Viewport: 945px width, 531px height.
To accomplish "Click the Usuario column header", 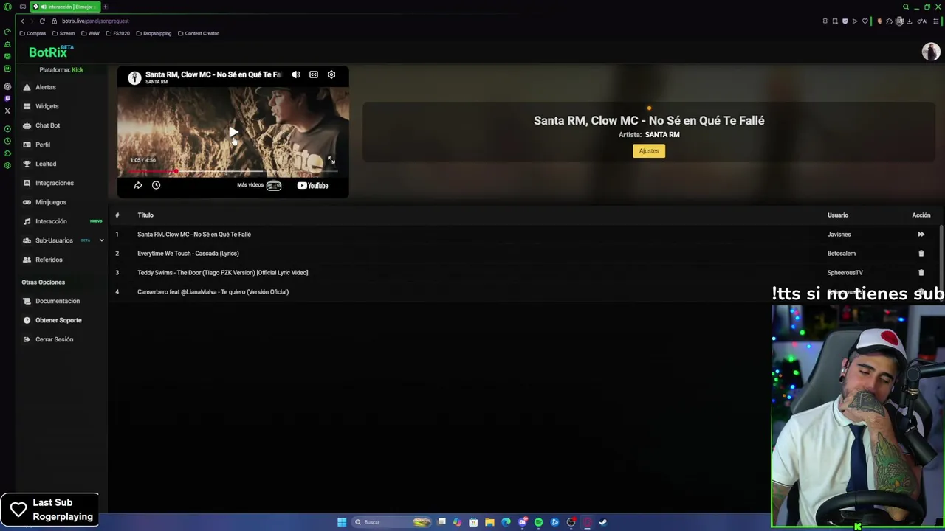I will [838, 215].
